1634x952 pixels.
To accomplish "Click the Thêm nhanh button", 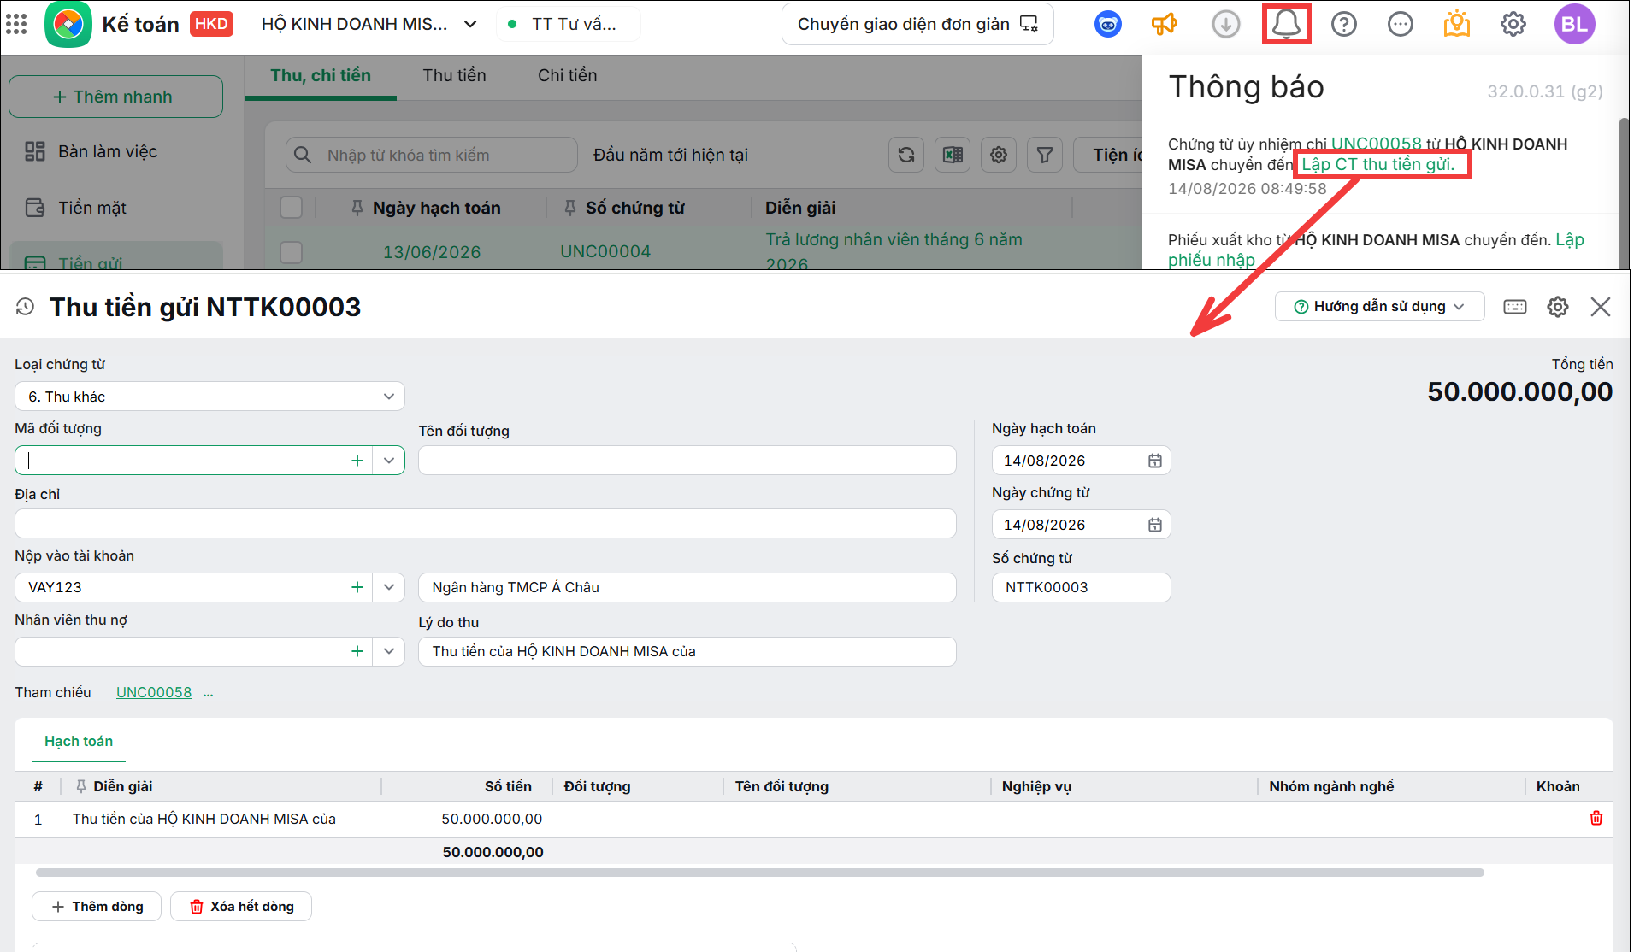I will 115,97.
